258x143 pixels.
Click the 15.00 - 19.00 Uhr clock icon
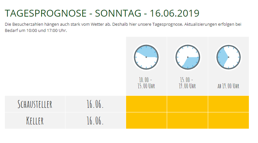187,57
